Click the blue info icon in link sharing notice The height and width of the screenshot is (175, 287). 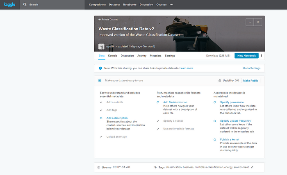click(x=100, y=68)
